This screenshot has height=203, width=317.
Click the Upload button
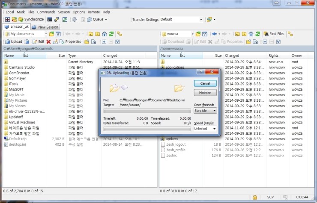tap(14, 41)
